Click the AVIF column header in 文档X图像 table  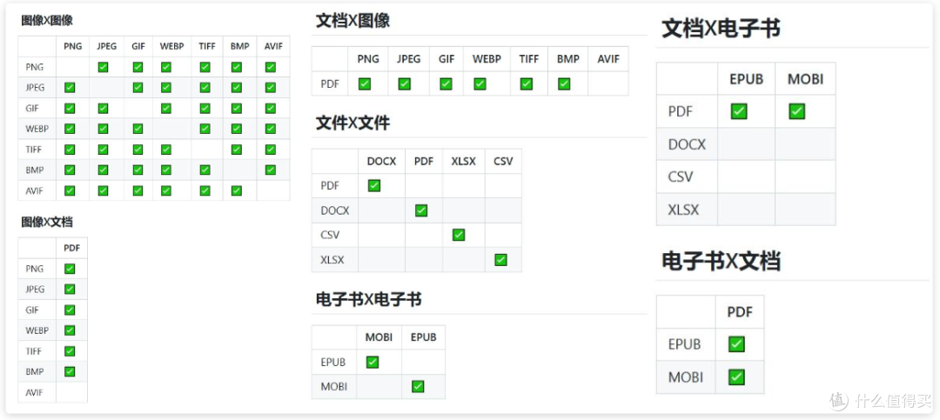[608, 59]
